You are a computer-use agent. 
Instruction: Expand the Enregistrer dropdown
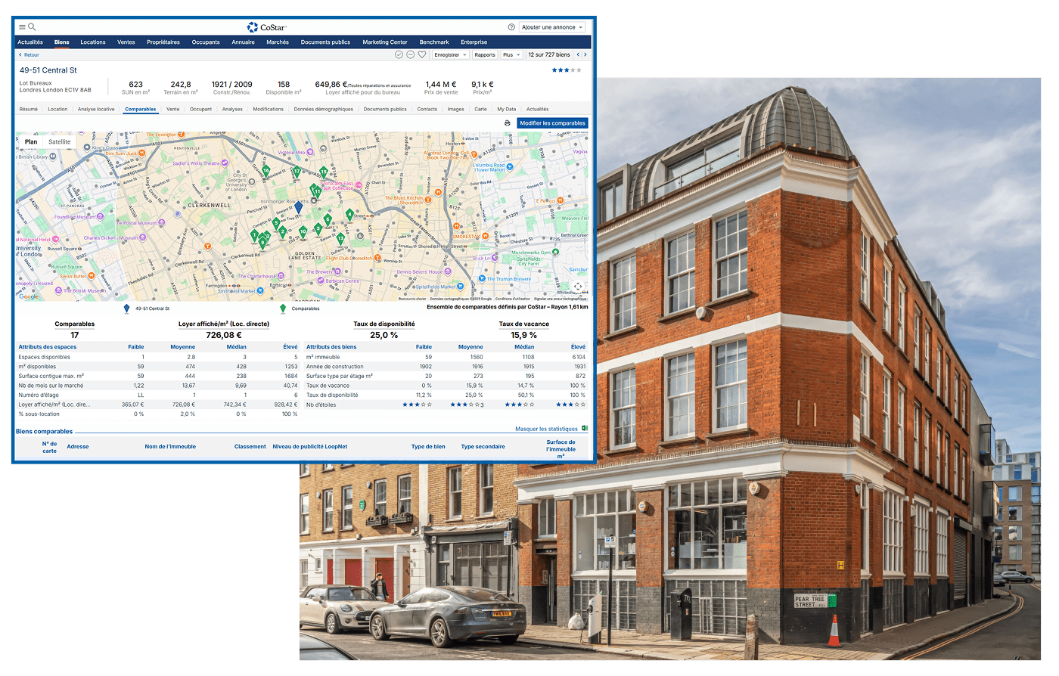(450, 54)
